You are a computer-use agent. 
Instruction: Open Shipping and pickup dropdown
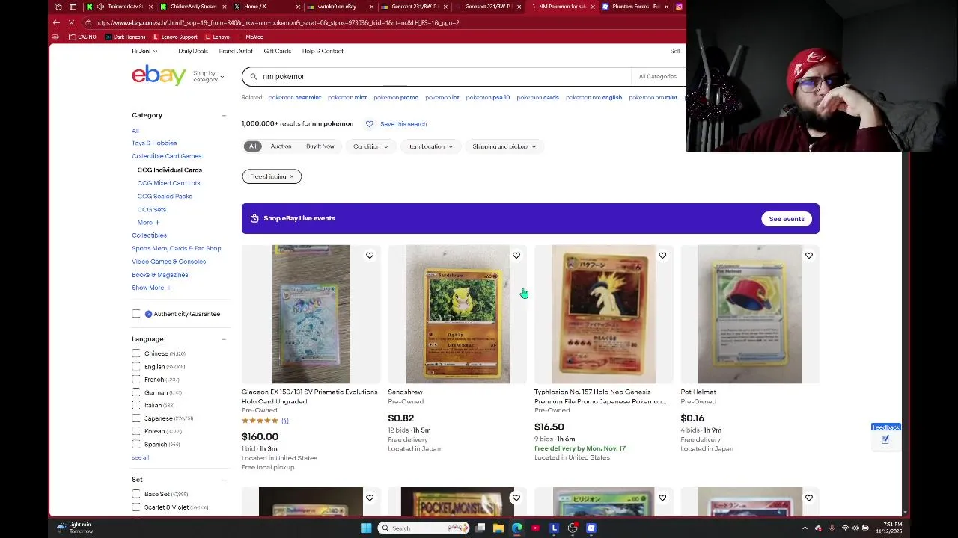pyautogui.click(x=504, y=146)
